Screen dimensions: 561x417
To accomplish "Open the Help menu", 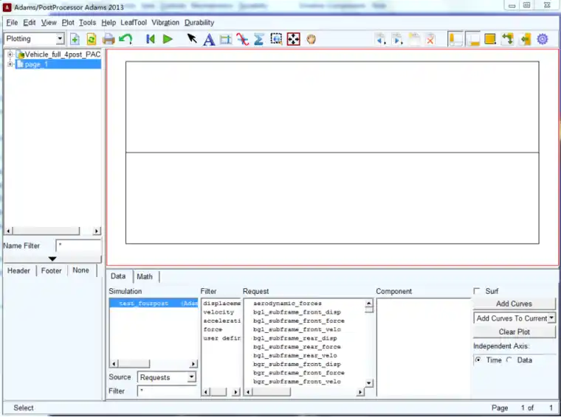I will pos(109,23).
